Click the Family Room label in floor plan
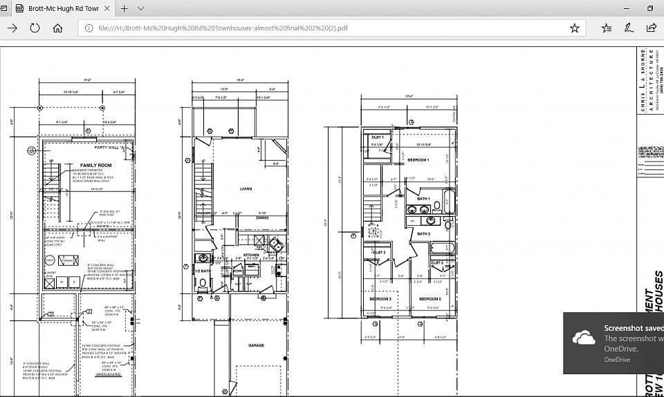Image resolution: width=664 pixels, height=397 pixels. (95, 166)
